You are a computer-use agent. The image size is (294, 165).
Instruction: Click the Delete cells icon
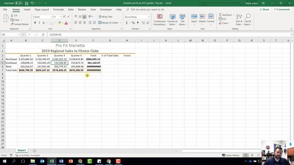tap(202, 16)
